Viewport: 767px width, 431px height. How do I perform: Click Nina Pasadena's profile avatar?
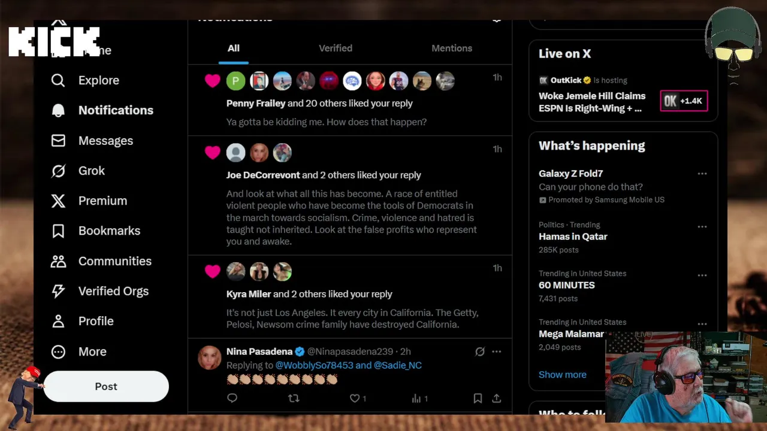[x=209, y=357]
